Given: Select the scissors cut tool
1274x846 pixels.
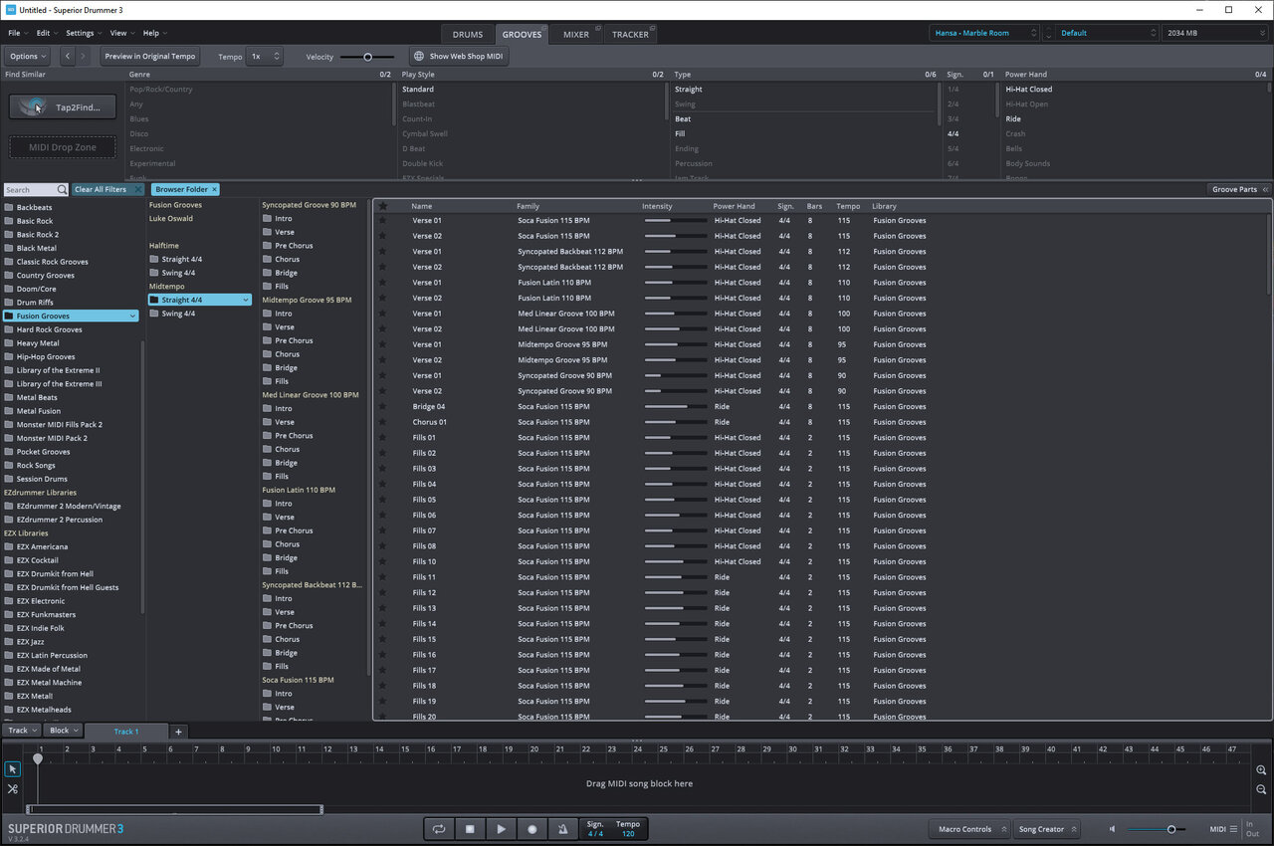Looking at the screenshot, I should click(x=12, y=788).
